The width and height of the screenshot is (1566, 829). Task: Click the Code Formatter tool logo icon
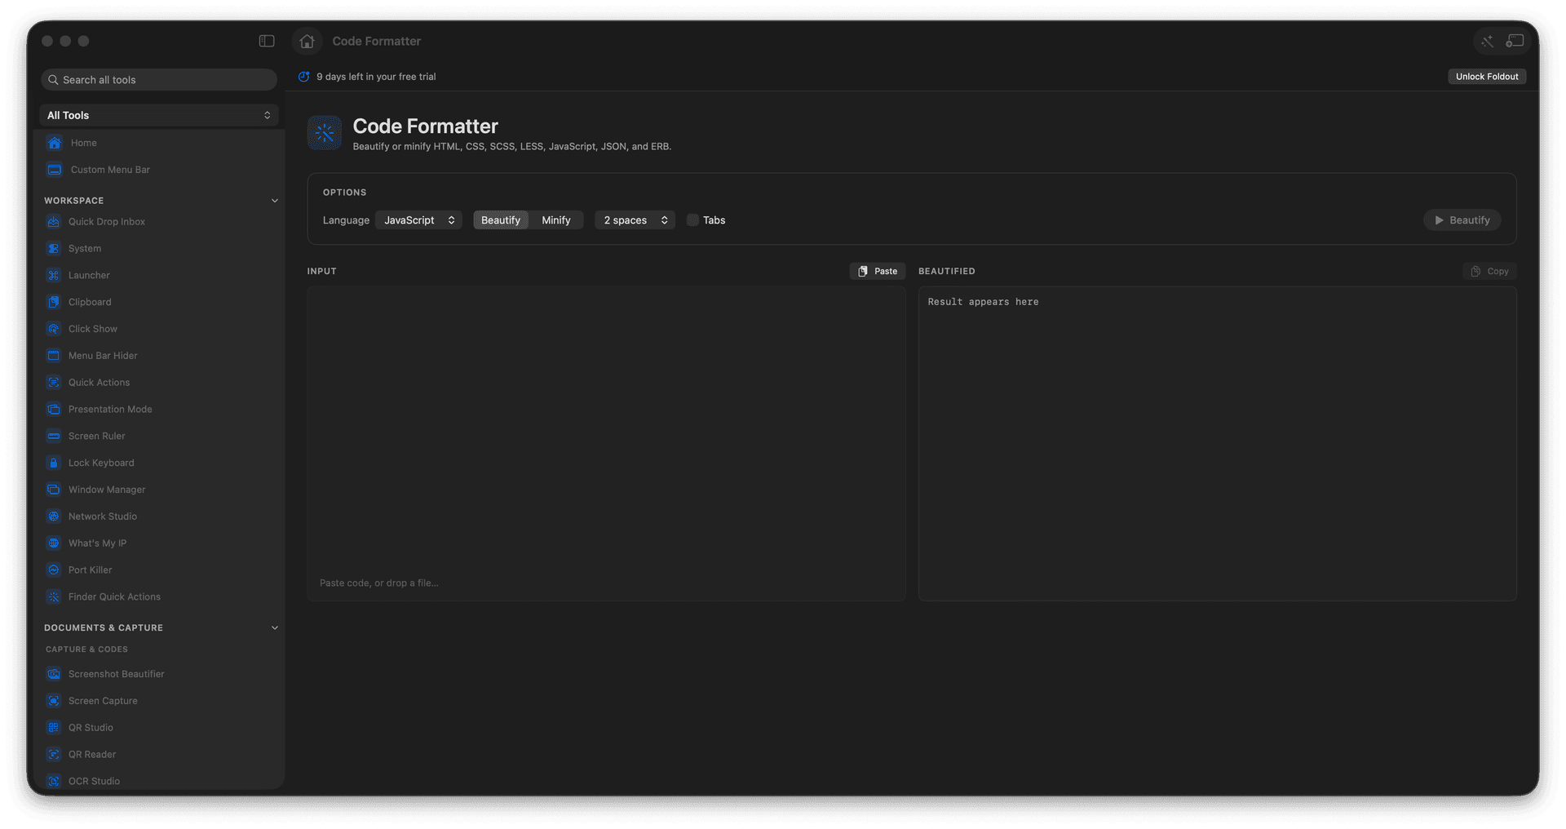tap(325, 133)
